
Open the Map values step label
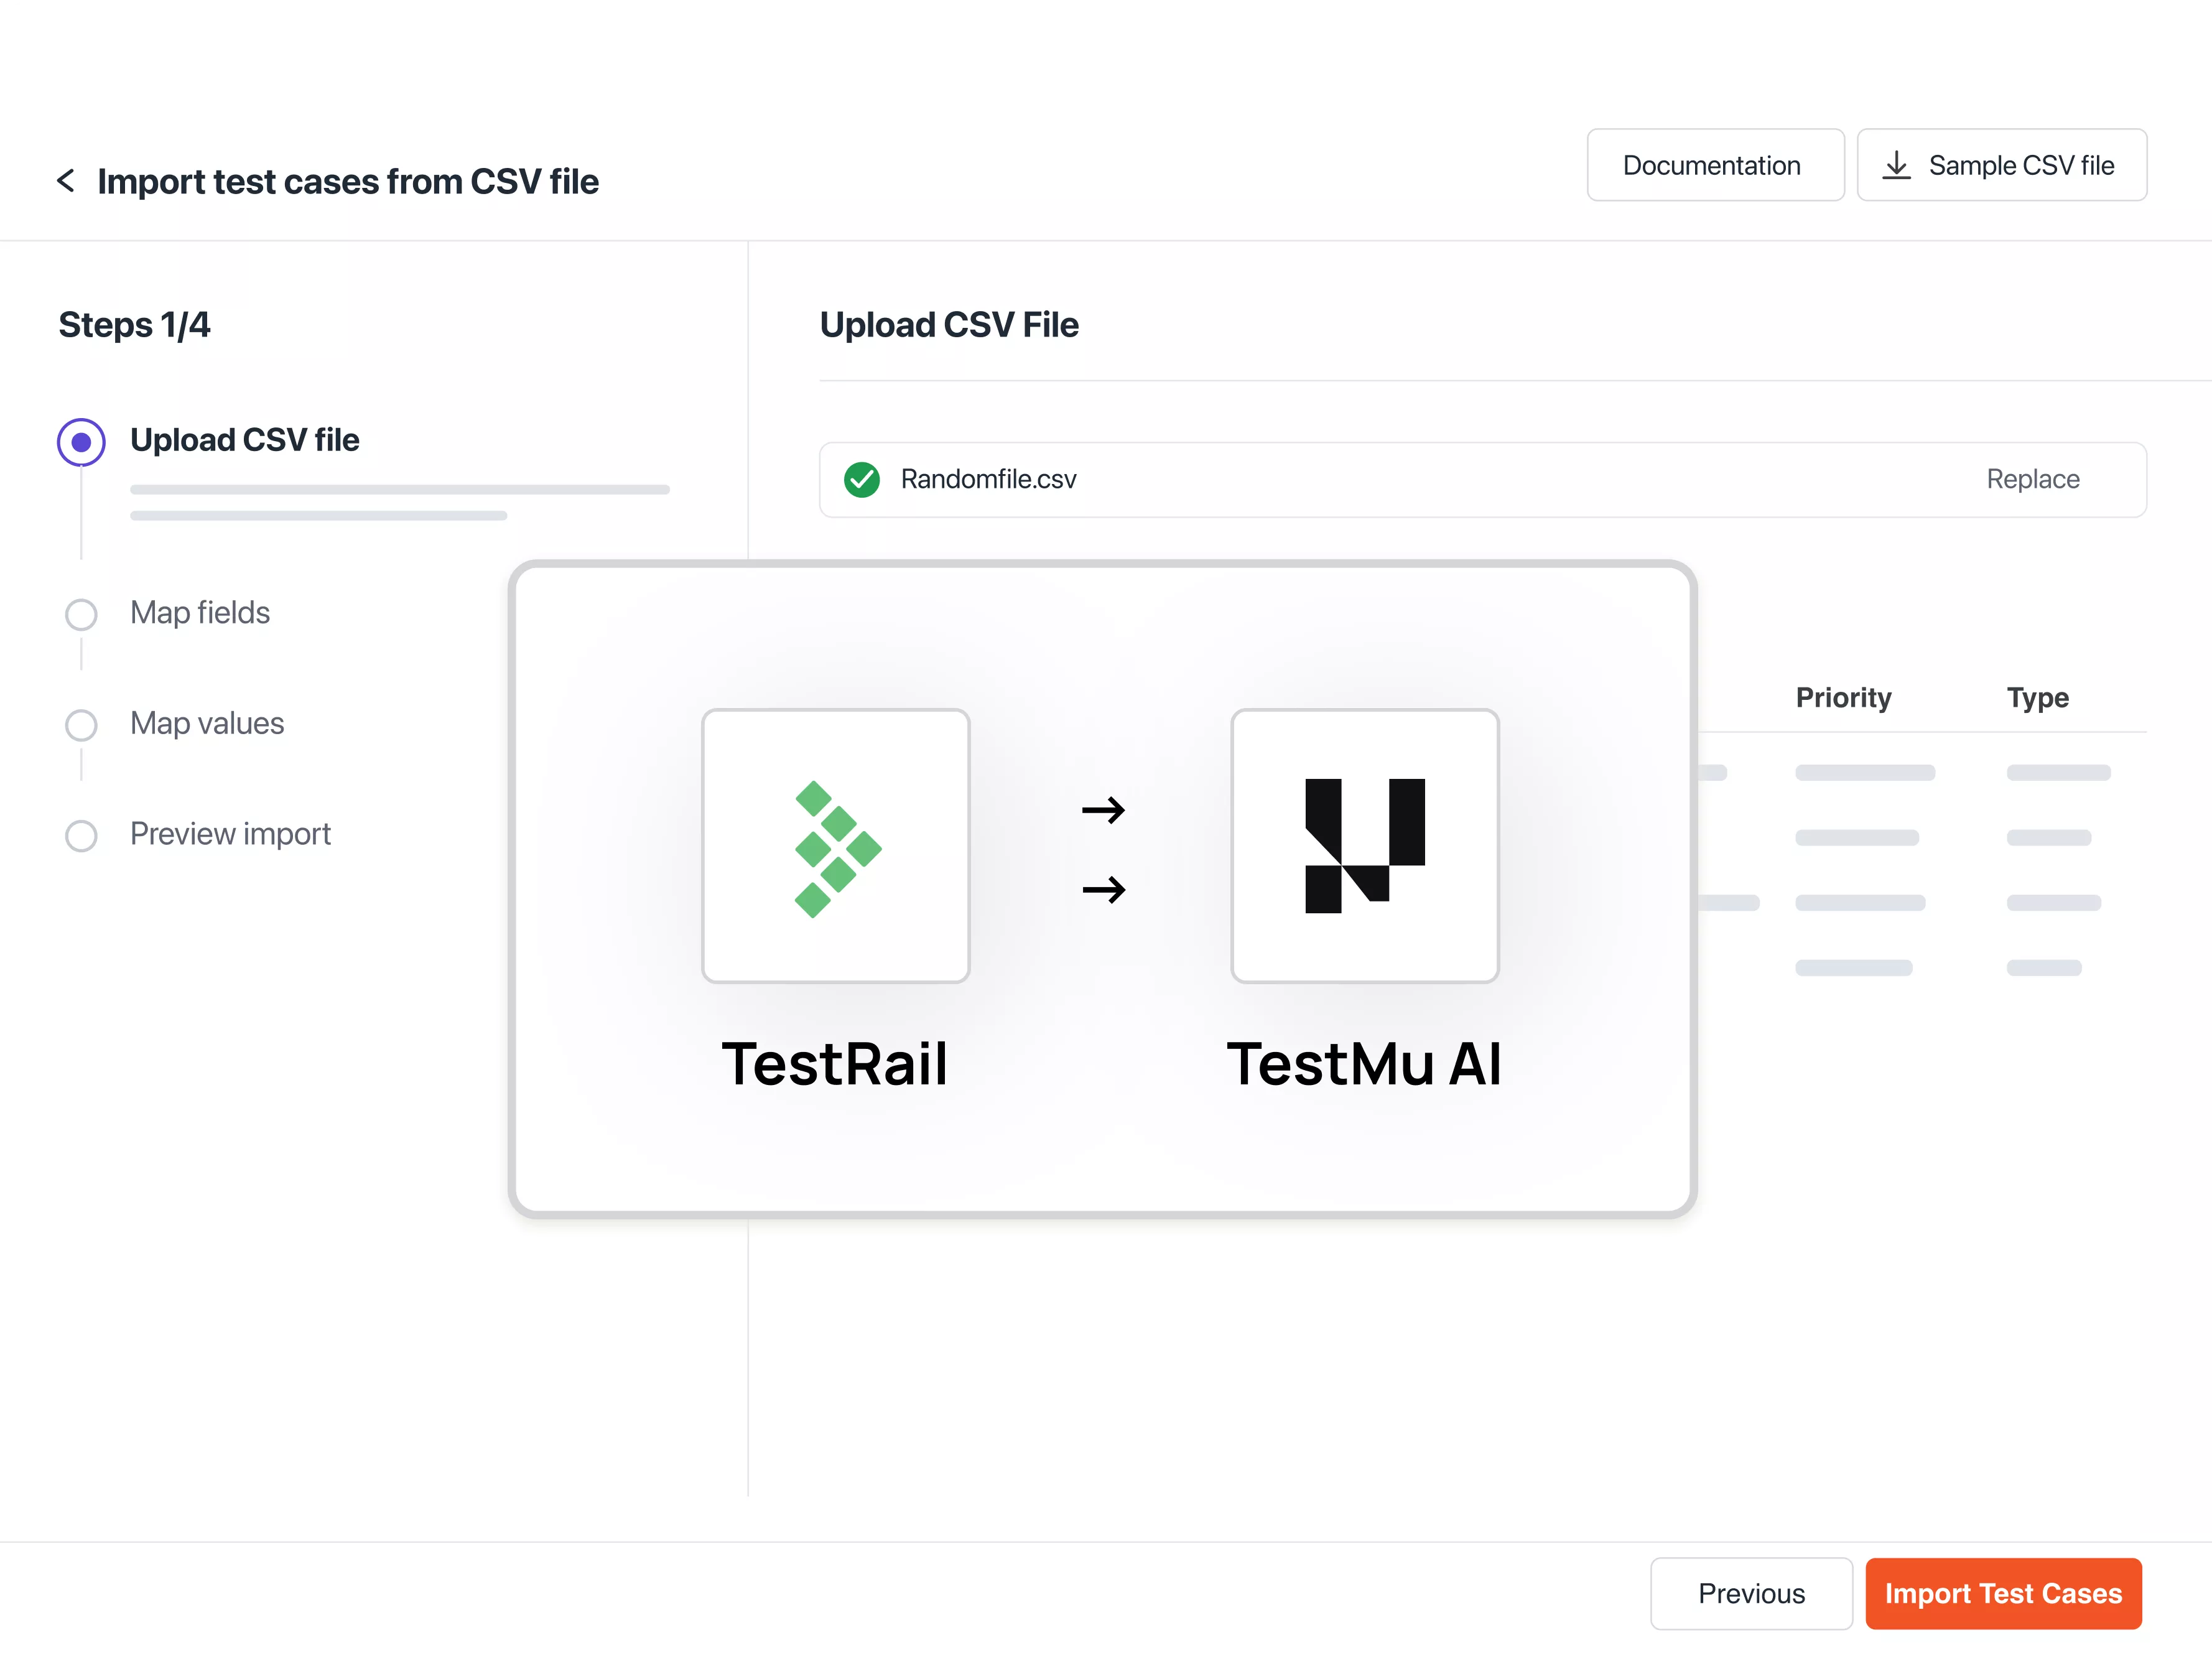(207, 723)
